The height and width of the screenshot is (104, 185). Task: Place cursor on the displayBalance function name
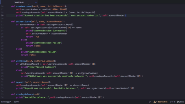click(x=25, y=94)
